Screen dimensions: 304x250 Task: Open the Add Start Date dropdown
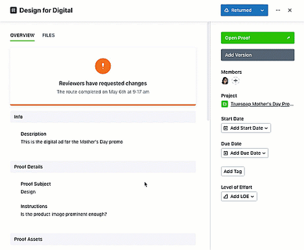(246, 128)
